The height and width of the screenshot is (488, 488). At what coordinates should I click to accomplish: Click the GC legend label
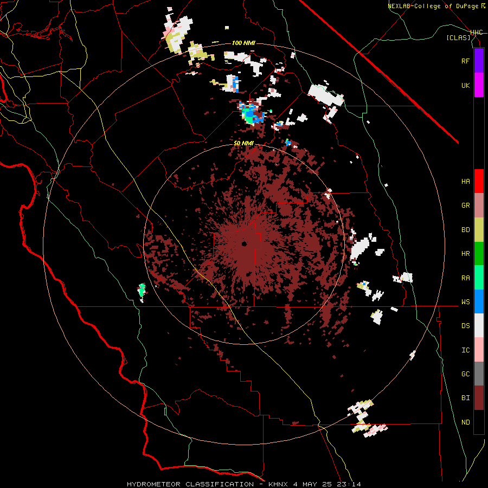[465, 374]
